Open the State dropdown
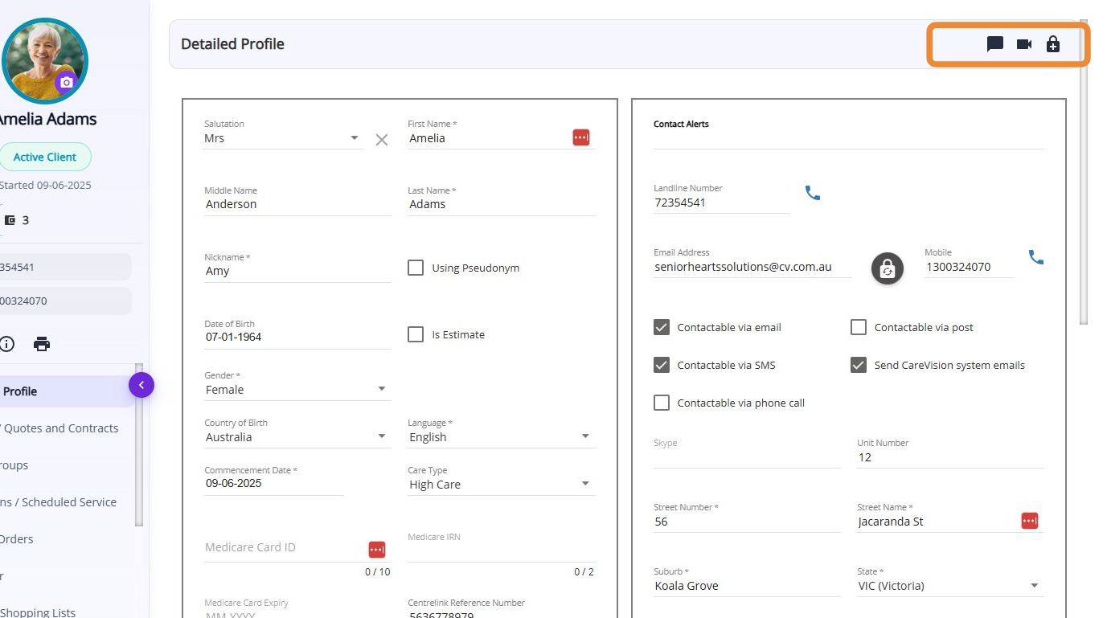 pyautogui.click(x=1035, y=586)
